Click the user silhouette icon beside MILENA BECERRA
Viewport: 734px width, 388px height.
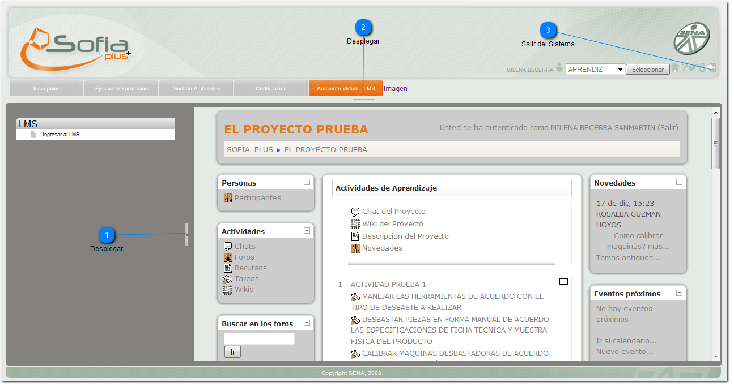(559, 68)
